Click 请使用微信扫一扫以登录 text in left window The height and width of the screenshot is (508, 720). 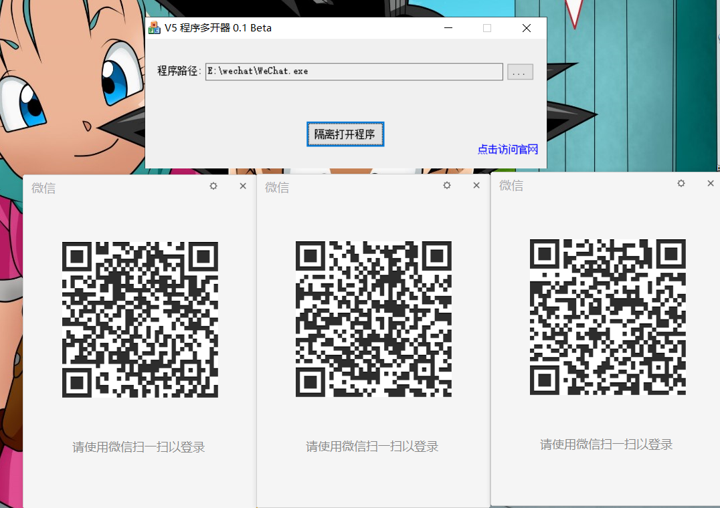coord(139,447)
